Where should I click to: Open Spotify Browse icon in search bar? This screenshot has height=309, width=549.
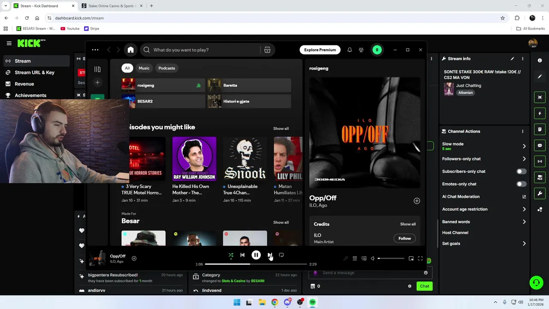click(267, 50)
